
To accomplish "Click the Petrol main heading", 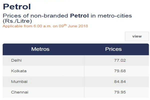I will pos(17,6).
